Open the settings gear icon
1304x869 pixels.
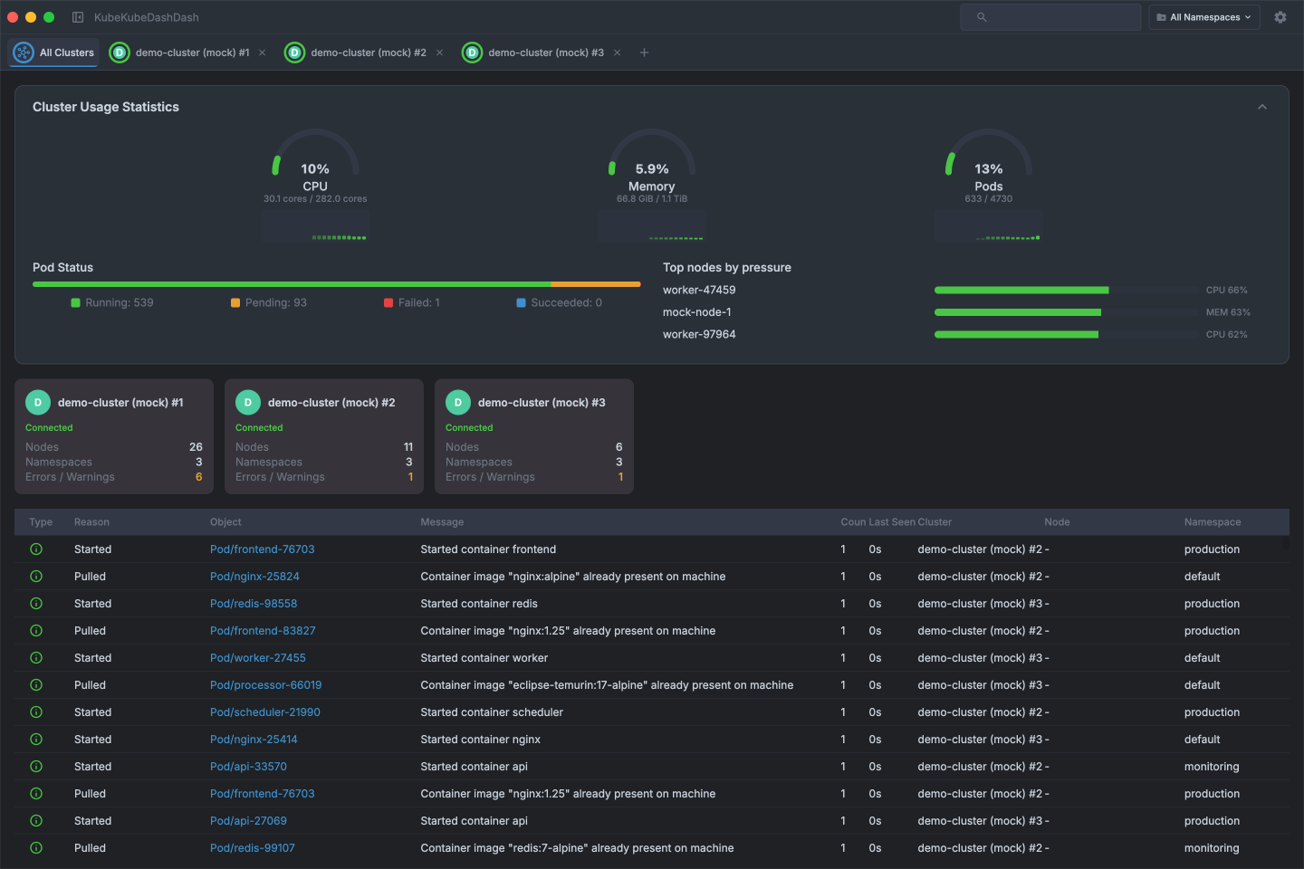pyautogui.click(x=1280, y=17)
